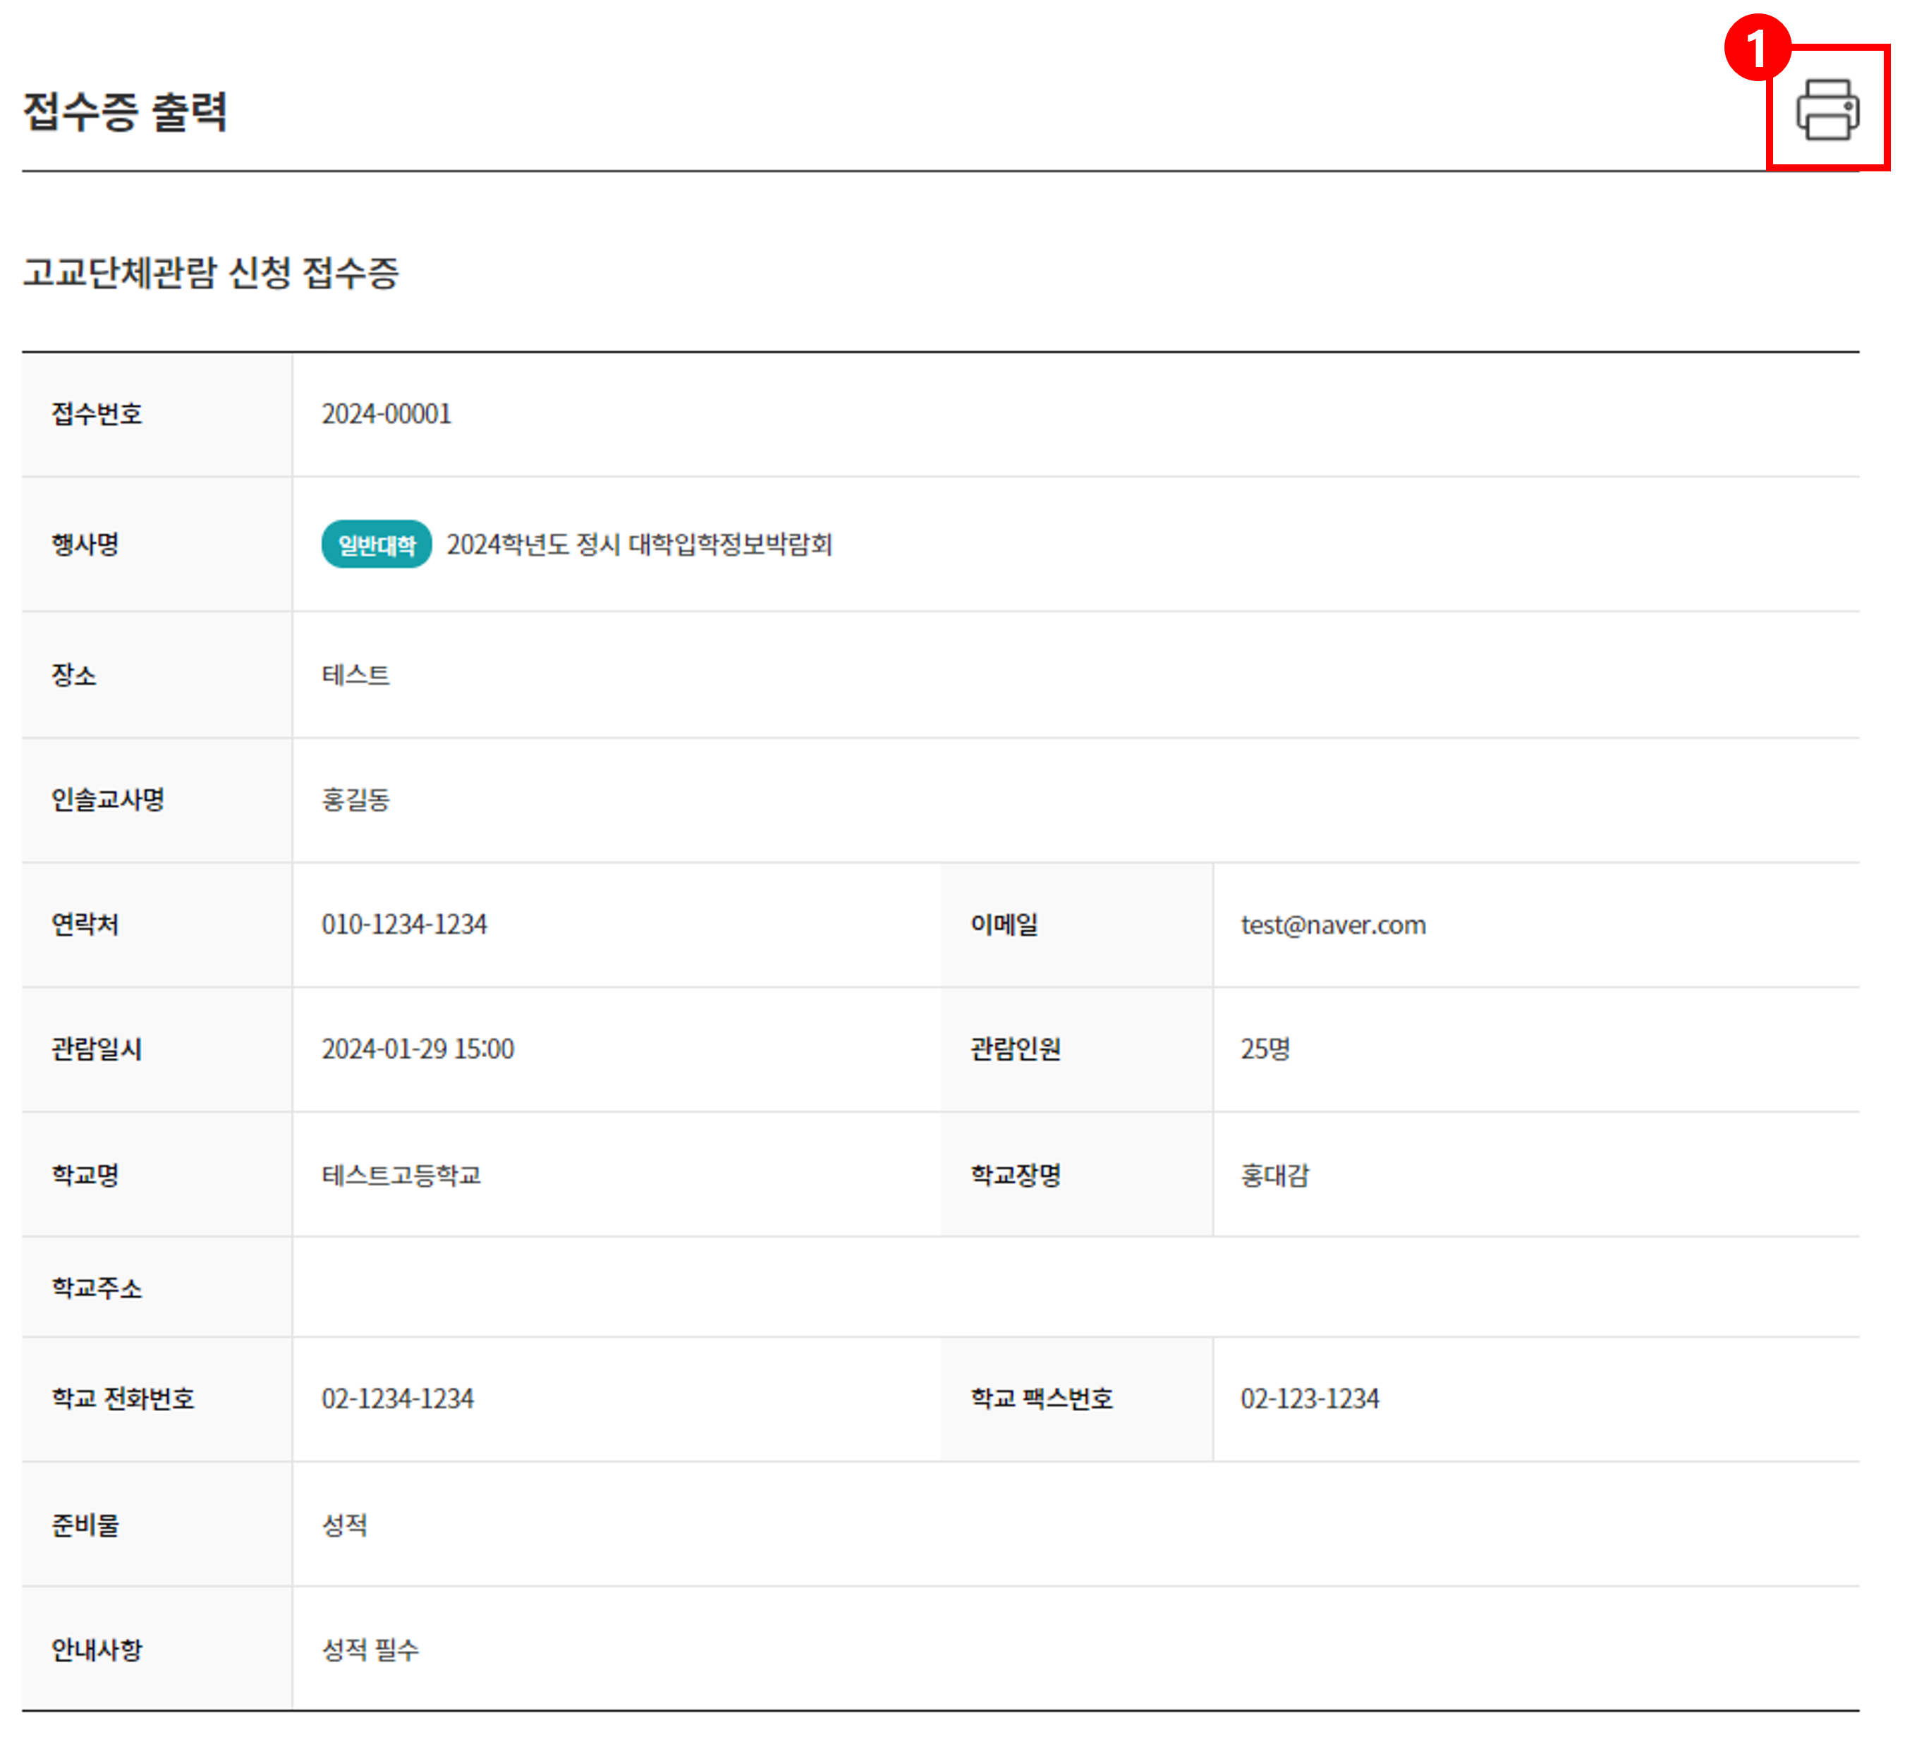This screenshot has width=1924, height=1744.
Task: Click the 학교장명 label
Action: pyautogui.click(x=1016, y=1176)
